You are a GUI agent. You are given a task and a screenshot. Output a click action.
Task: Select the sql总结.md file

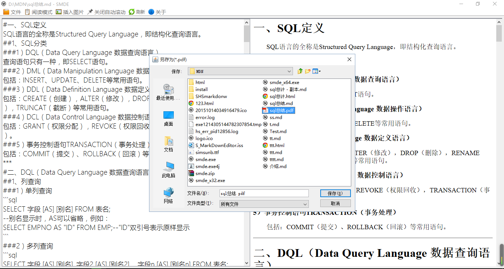[278, 103]
